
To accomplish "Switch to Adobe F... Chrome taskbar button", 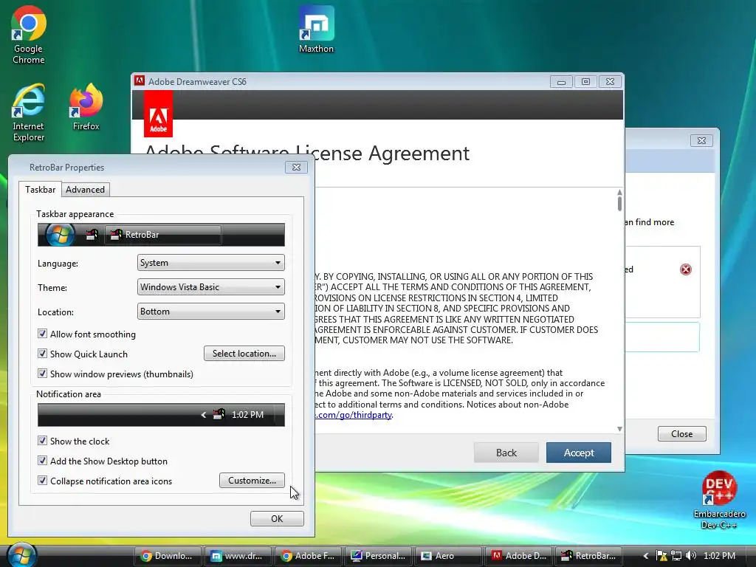I will coord(308,555).
